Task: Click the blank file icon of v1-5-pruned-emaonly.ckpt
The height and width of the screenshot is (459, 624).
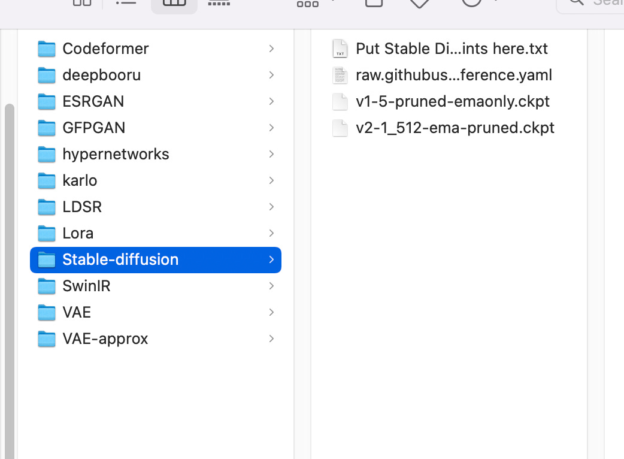Action: pos(340,101)
